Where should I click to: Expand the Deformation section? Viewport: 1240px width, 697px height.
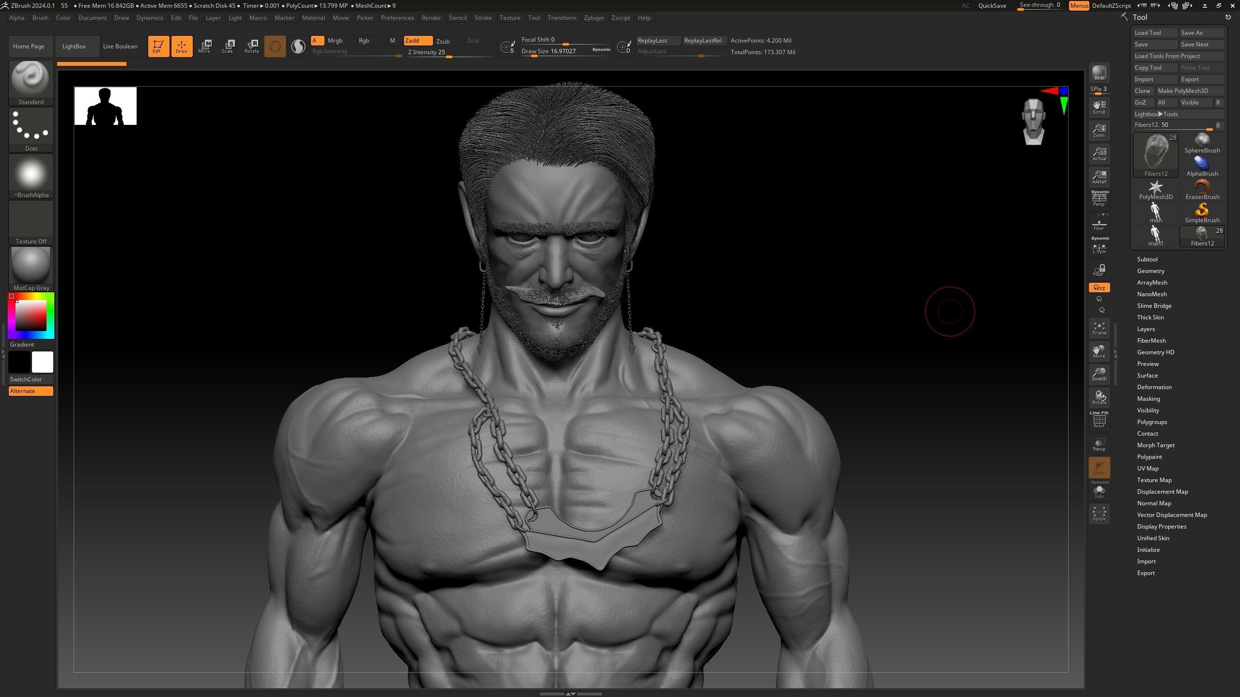pyautogui.click(x=1154, y=387)
